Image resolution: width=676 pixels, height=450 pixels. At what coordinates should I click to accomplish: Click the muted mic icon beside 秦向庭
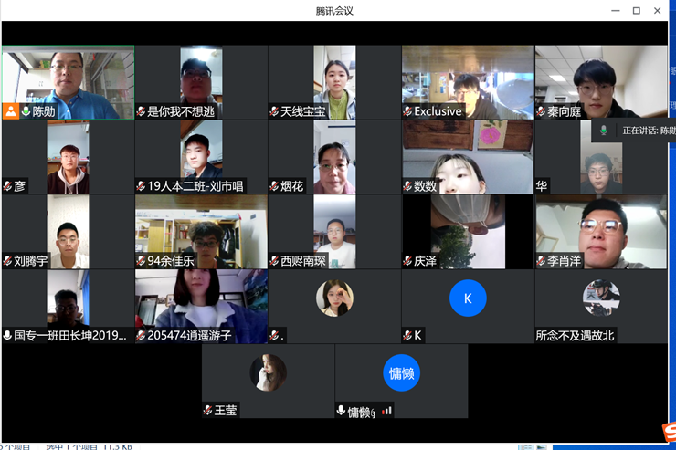(541, 111)
